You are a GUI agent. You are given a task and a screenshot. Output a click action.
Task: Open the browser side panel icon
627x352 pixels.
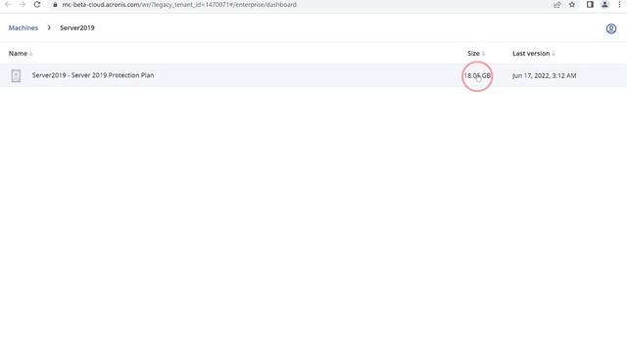pos(590,4)
